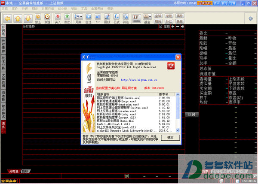Select the 画线 drawing tool icon
Image resolution: width=258 pixels, height=184 pixels.
107,18
